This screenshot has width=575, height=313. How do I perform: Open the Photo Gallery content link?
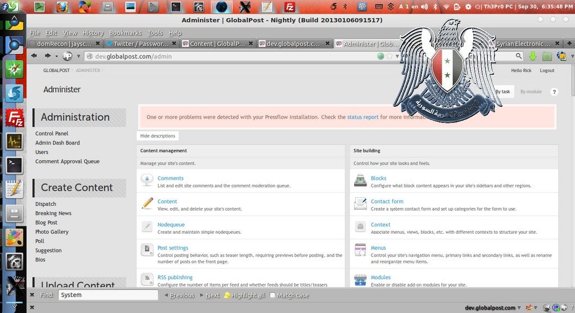pyautogui.click(x=52, y=232)
